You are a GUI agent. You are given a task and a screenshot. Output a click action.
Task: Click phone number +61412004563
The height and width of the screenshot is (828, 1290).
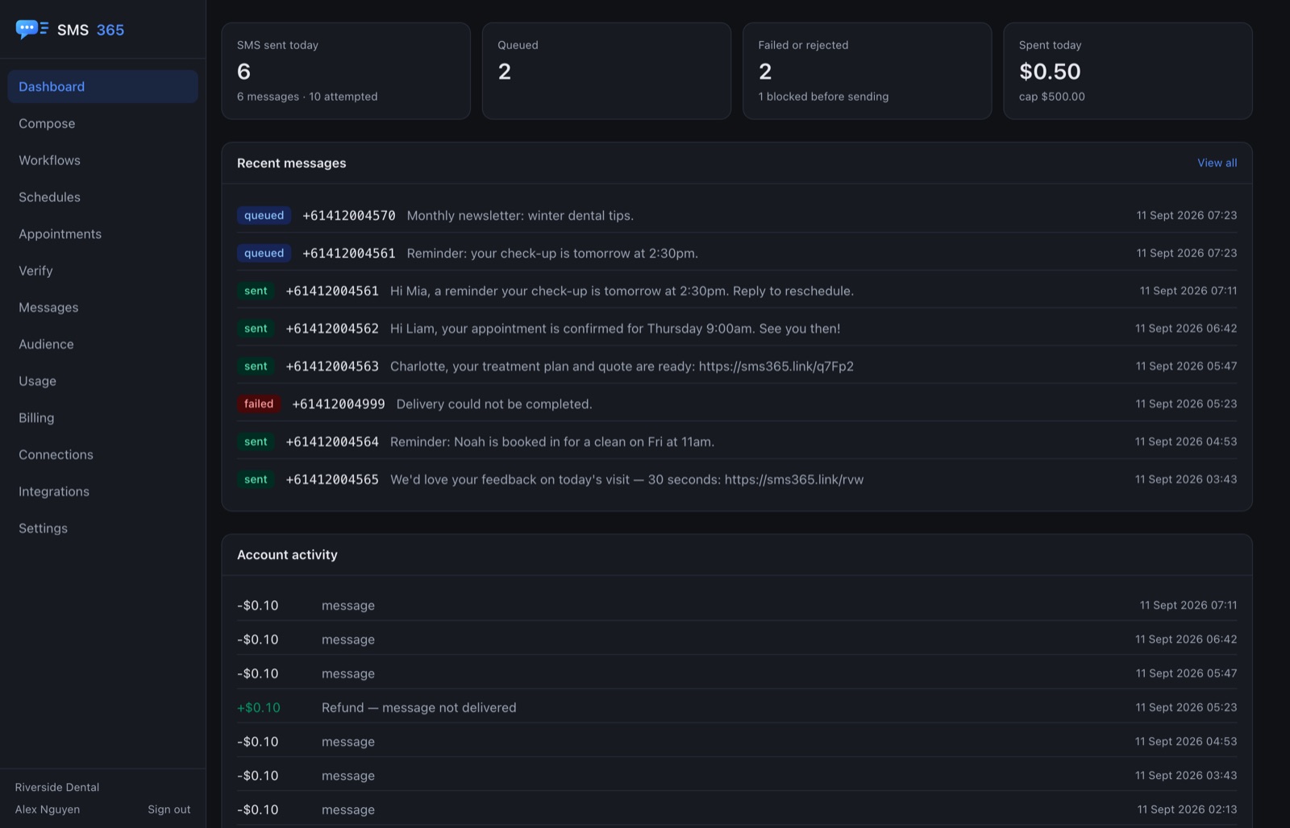[332, 366]
